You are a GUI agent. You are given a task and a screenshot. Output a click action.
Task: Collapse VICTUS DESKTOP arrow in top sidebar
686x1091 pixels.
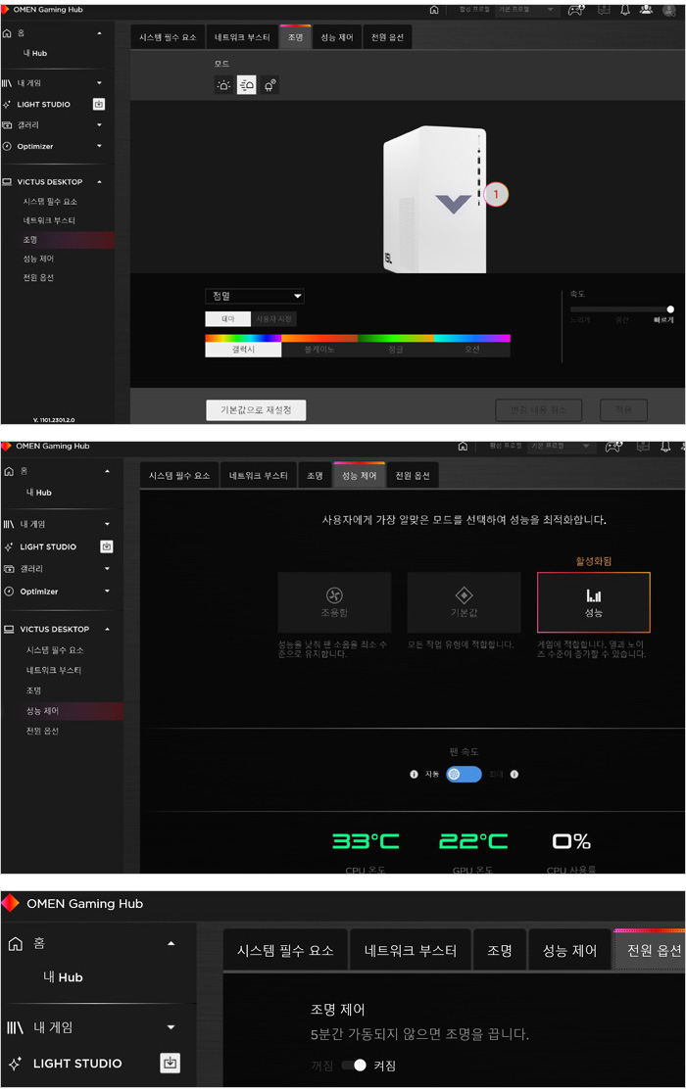(100, 181)
